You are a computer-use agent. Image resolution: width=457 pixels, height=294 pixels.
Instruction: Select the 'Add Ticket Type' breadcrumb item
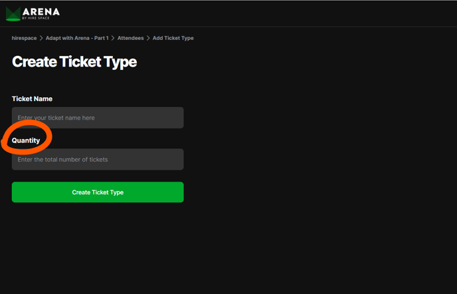click(173, 38)
